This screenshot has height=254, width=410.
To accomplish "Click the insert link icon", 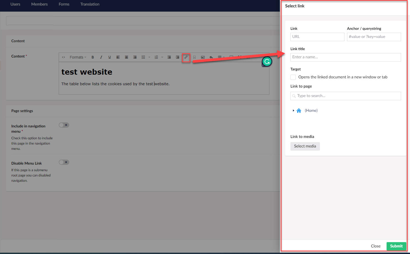I will 186,57.
